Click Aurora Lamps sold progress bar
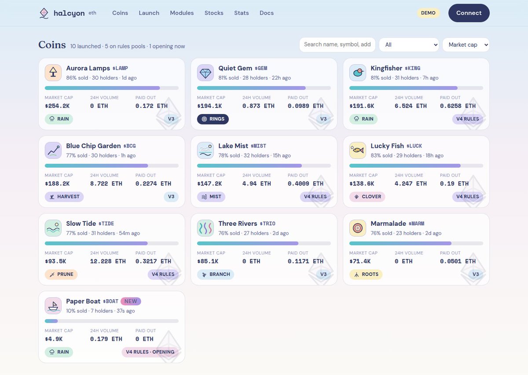Image resolution: width=528 pixels, height=375 pixels. pos(112,88)
